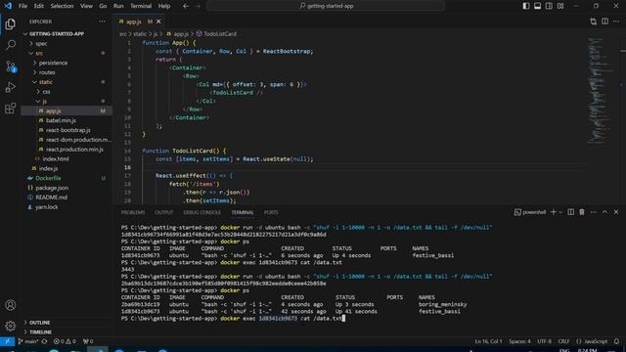Viewport: 626px width, 352px height.
Task: Open the Terminal menu
Action: pyautogui.click(x=141, y=6)
